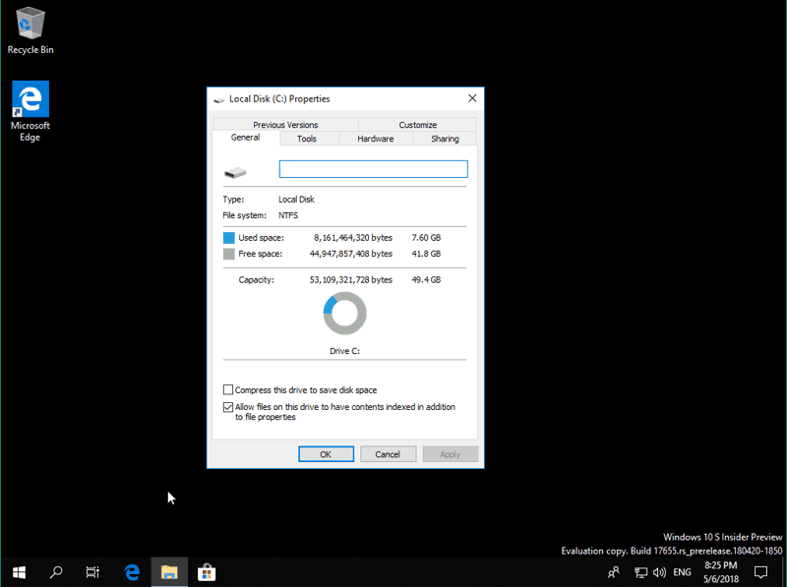Click the grey Free space swatch
This screenshot has width=787, height=587.
pos(229,254)
